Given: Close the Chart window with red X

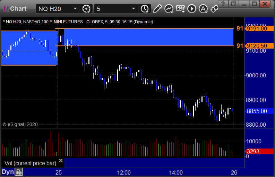Looking at the screenshot, I should point(265,4).
